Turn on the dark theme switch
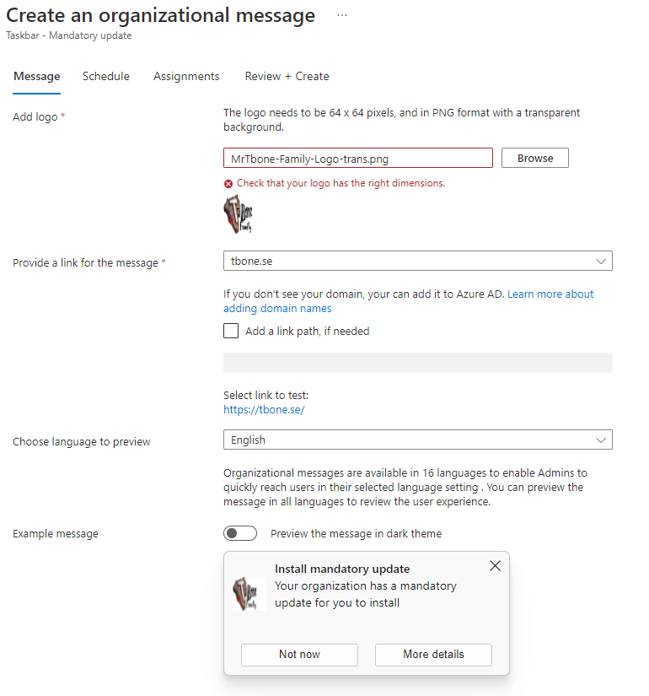Image resolution: width=649 pixels, height=696 pixels. (240, 532)
